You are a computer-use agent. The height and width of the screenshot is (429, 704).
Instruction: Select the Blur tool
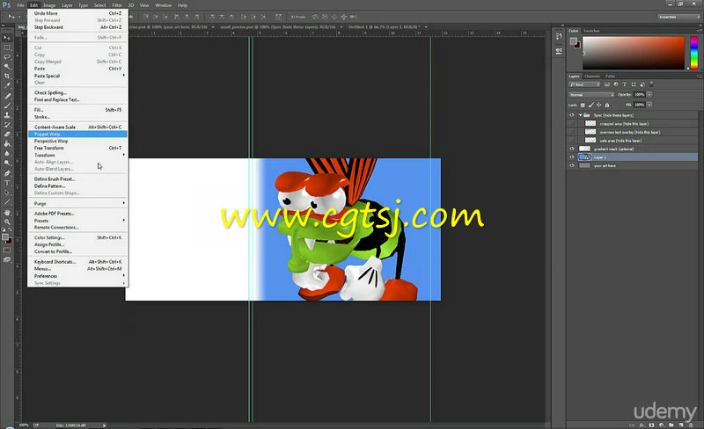(x=7, y=154)
